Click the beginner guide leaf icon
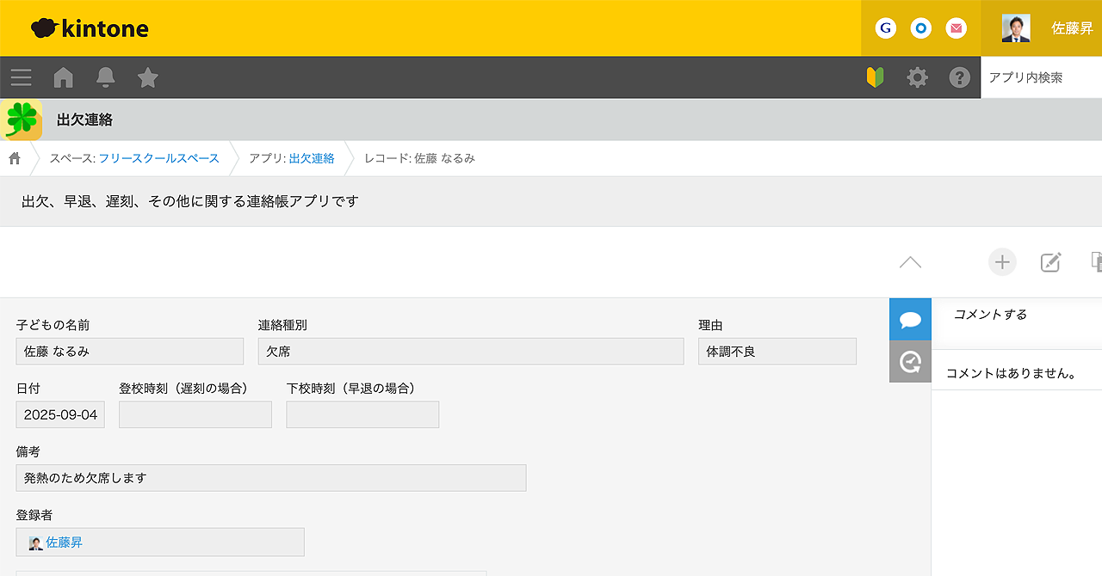 click(875, 78)
